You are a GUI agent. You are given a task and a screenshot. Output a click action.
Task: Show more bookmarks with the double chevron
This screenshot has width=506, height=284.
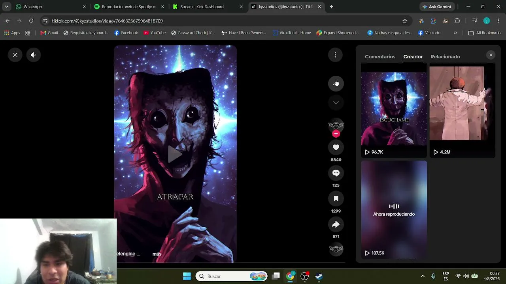pos(455,33)
